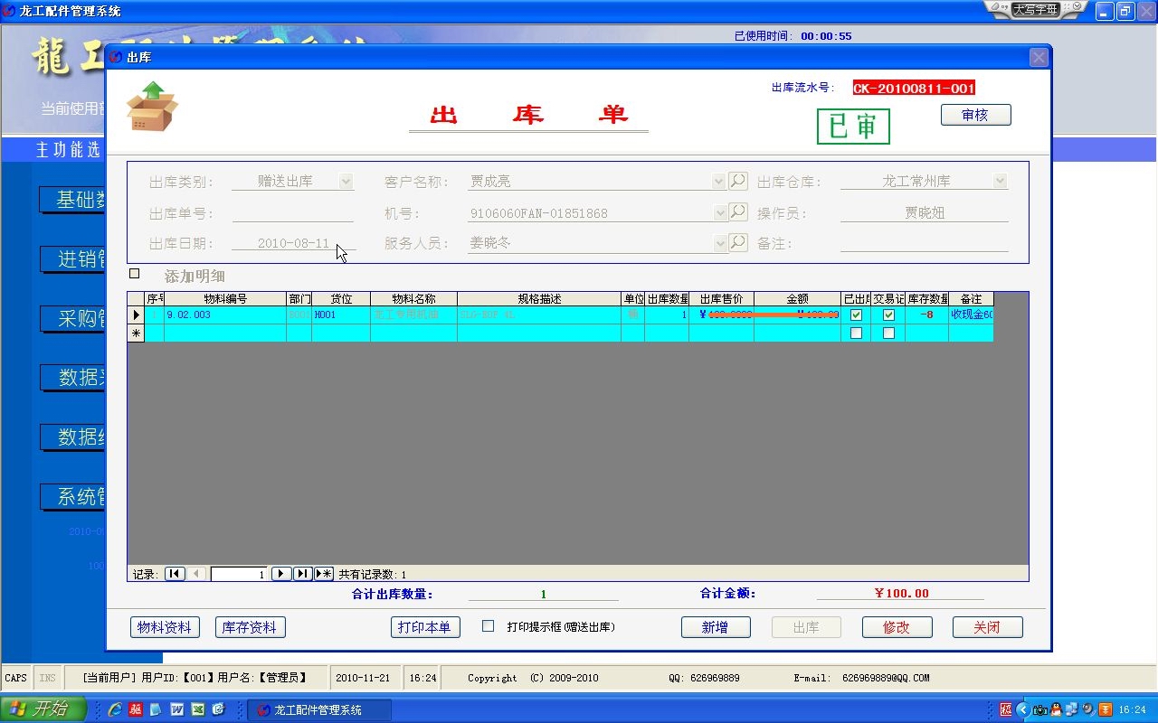
Task: Click the 物料资料 button
Action: pos(165,627)
